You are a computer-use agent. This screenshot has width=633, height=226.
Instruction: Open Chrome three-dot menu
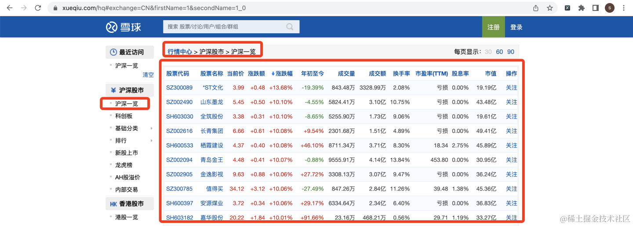pyautogui.click(x=623, y=8)
